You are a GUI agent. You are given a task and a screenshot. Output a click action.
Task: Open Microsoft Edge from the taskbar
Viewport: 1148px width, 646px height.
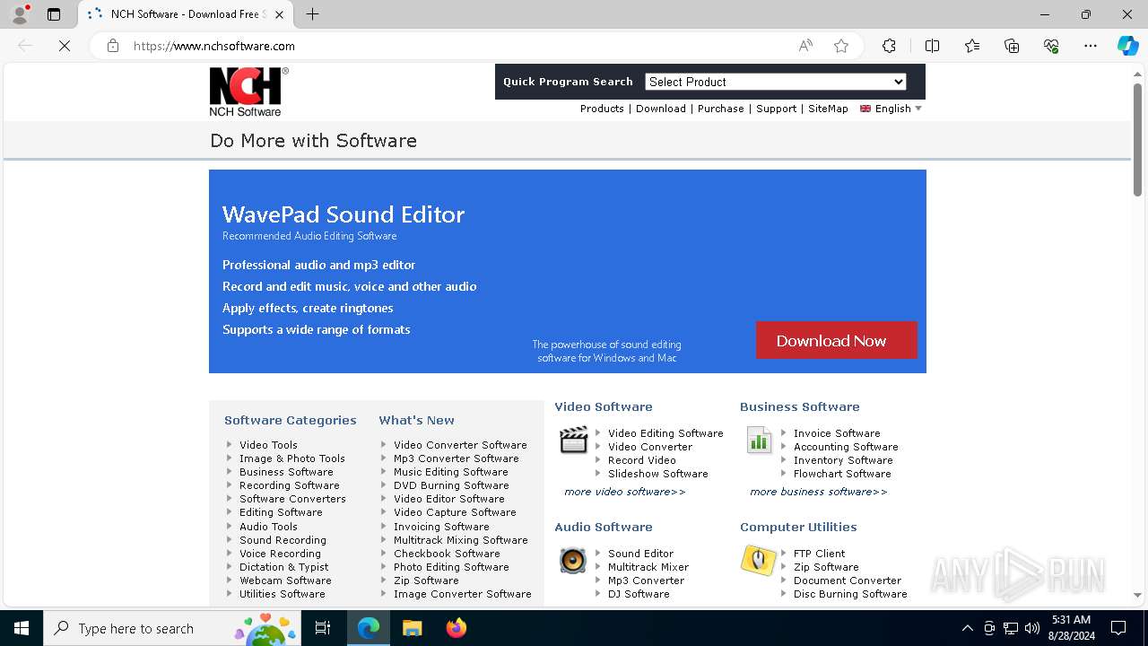[369, 628]
